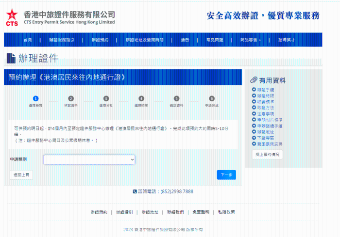Open 首頁 in the navigation bar
Screen dimensions: 340x237
(28, 40)
